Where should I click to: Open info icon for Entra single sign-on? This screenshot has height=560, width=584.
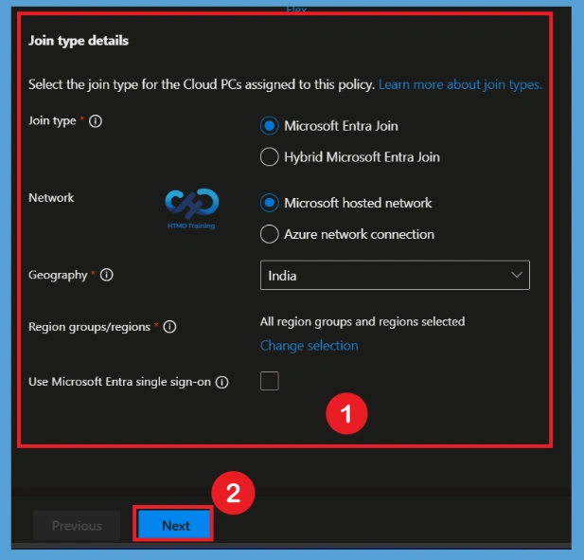222,382
